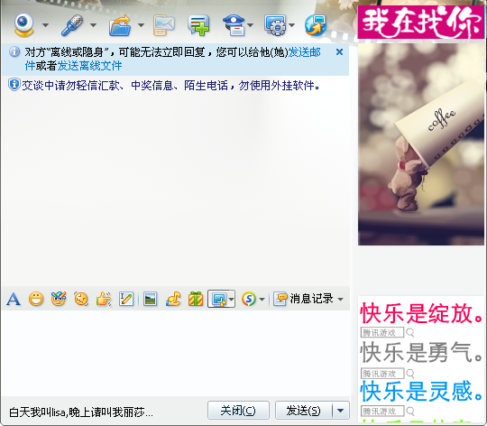Expand the webcam video options arrow
This screenshot has width=487, height=426.
[45, 25]
